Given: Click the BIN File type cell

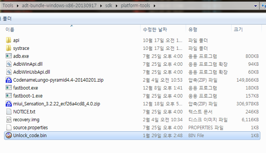Looking at the screenshot, I should pos(196,135).
